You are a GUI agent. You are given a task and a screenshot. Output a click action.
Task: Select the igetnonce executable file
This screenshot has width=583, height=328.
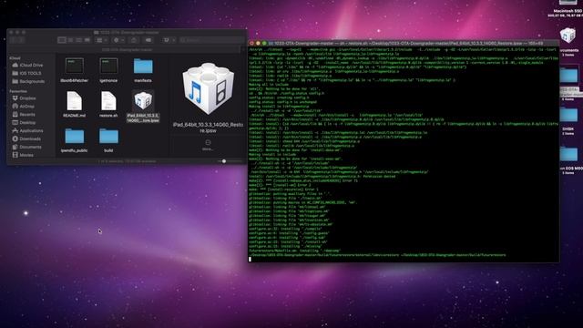point(108,69)
